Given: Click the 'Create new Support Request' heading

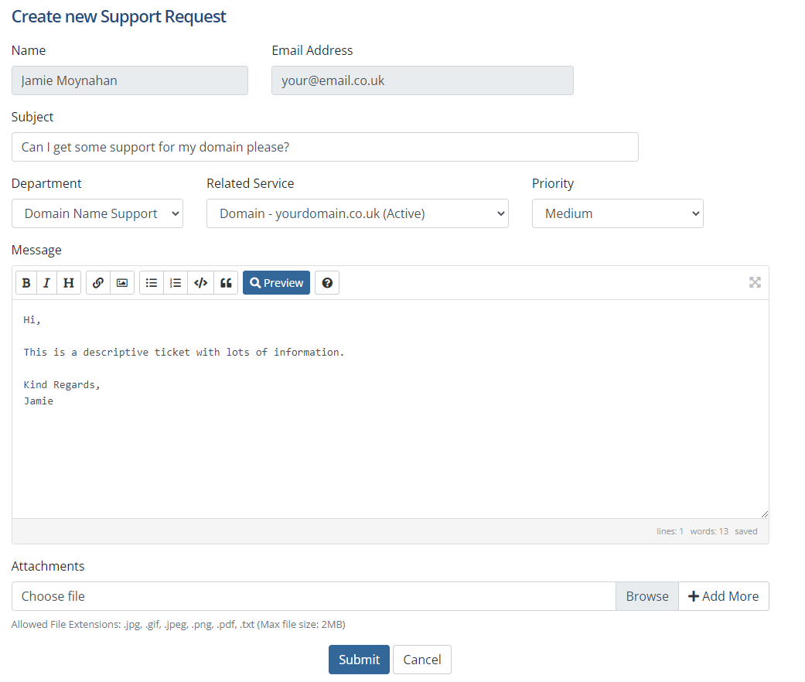Looking at the screenshot, I should click(x=118, y=16).
